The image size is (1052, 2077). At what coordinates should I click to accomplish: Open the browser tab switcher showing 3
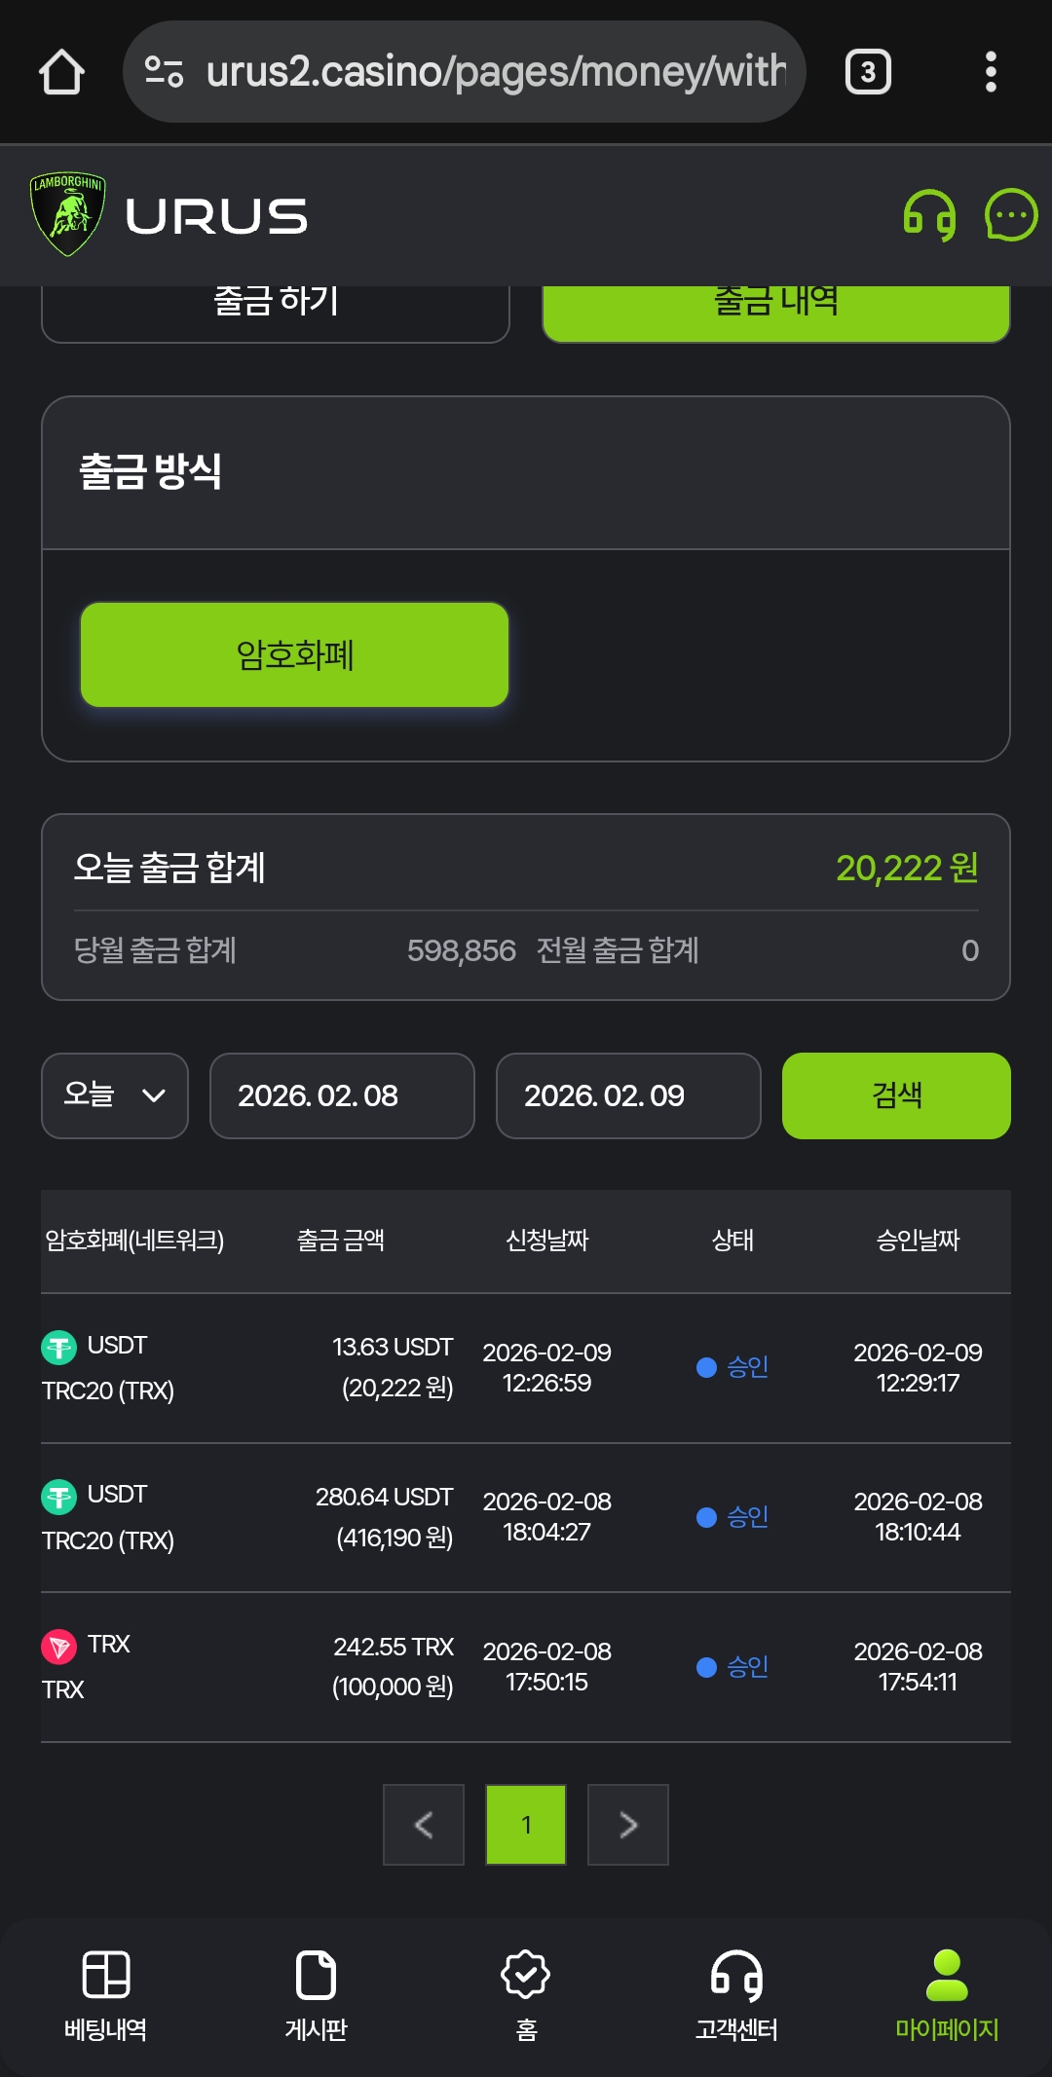[x=868, y=72]
